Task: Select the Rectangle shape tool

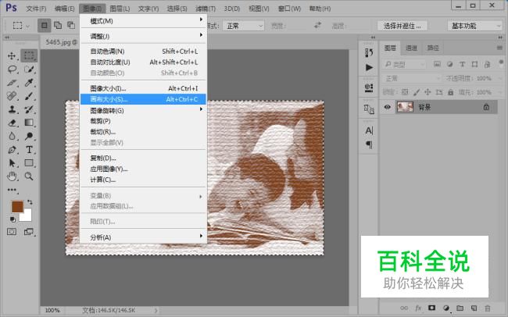Action: click(x=29, y=163)
